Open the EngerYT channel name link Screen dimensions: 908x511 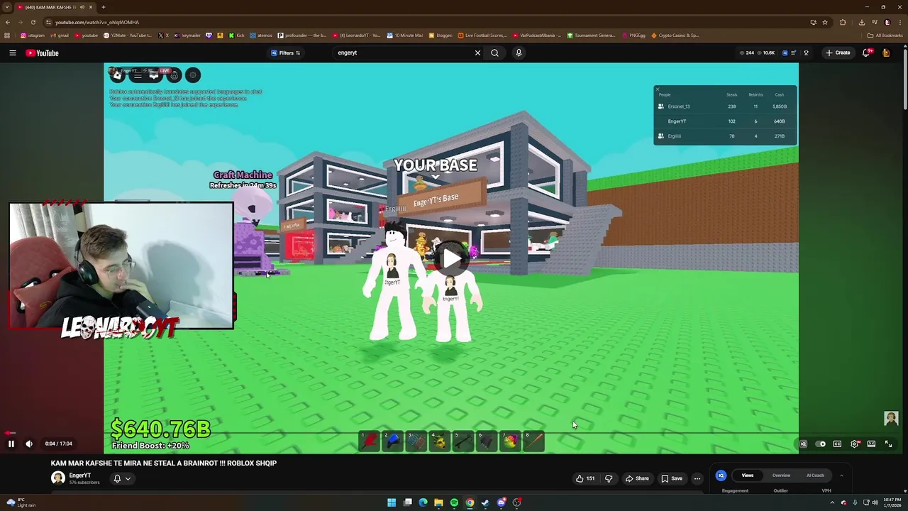80,475
